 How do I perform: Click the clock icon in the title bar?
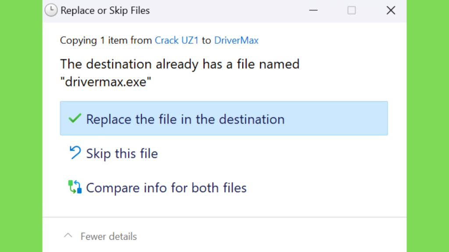click(x=51, y=10)
